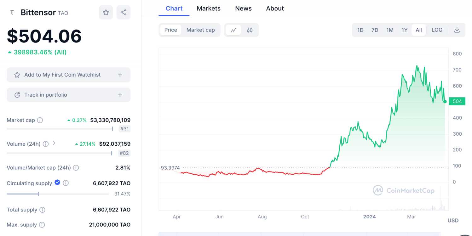
Task: Show Volume/Market cap info icon
Action: coord(76,168)
